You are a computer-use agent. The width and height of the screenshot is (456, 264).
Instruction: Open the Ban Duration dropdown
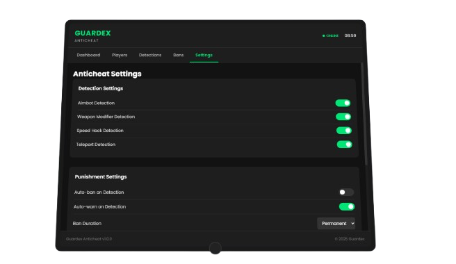tap(336, 223)
